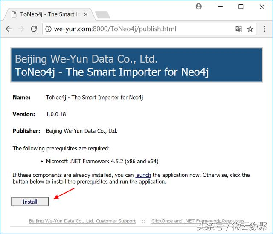This screenshot has height=234, width=273.
Task: Click the Publisher: label
Action: [26, 131]
